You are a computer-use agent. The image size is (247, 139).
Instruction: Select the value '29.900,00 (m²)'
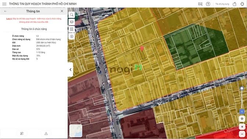[x=43, y=46]
